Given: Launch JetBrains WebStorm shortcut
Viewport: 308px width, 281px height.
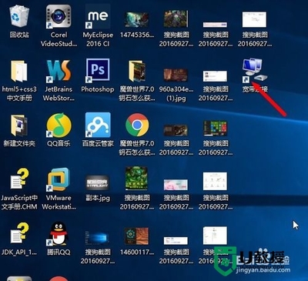Looking at the screenshot, I should 59,72.
